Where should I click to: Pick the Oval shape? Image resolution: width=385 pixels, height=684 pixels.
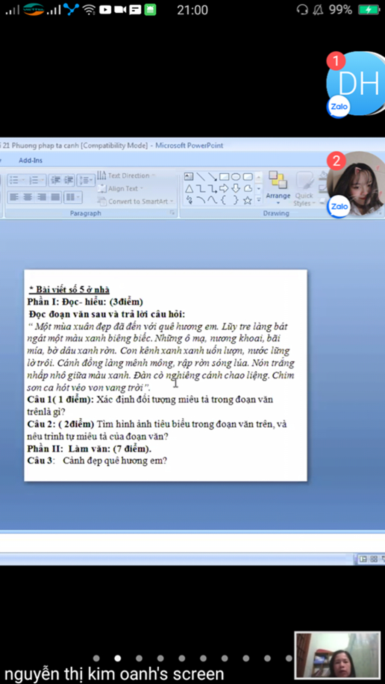[236, 177]
